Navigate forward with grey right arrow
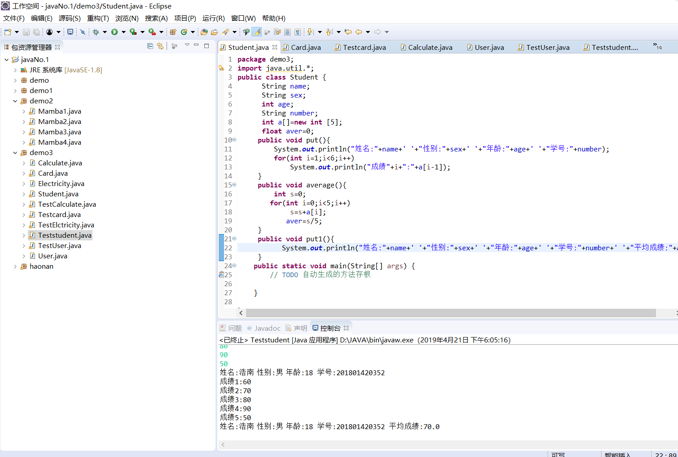678x457 pixels. (378, 32)
